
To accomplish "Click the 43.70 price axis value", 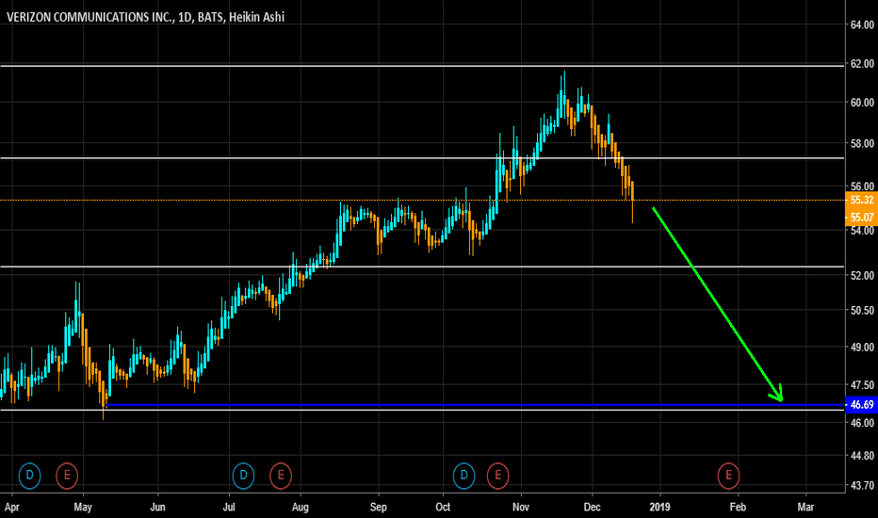I will pos(862,486).
